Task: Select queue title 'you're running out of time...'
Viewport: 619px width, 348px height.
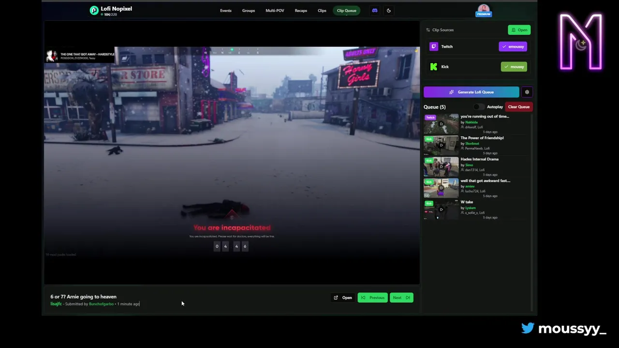Action: [485, 116]
